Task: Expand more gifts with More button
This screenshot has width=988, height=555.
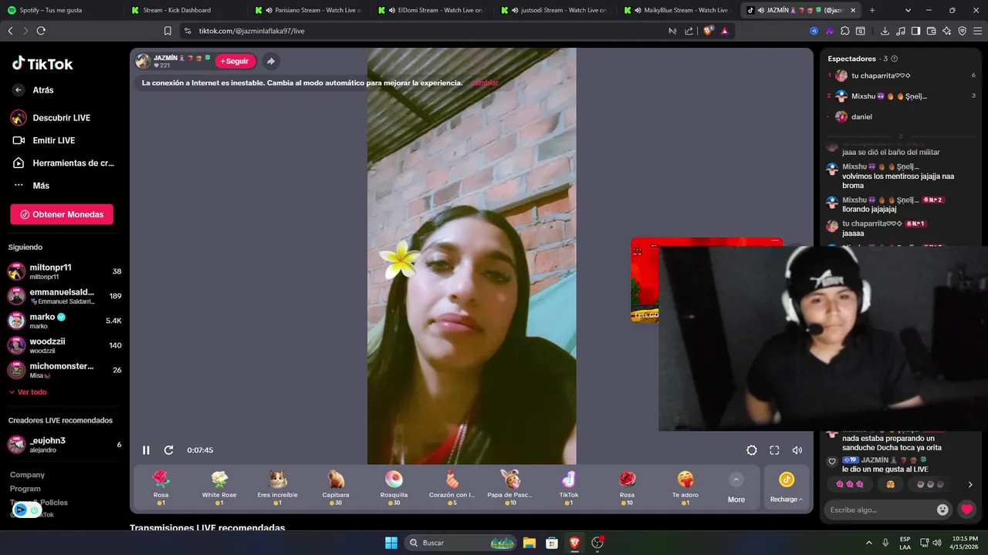Action: (736, 488)
